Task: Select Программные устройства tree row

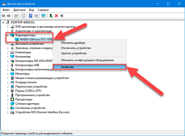Action: pyautogui.click(x=32, y=95)
